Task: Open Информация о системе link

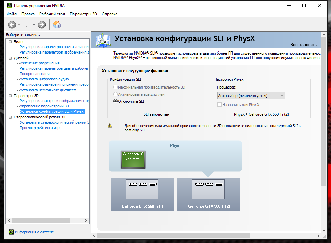Action: (34, 232)
